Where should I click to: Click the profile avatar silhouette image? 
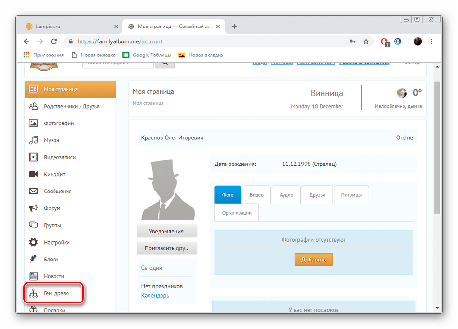tap(168, 190)
